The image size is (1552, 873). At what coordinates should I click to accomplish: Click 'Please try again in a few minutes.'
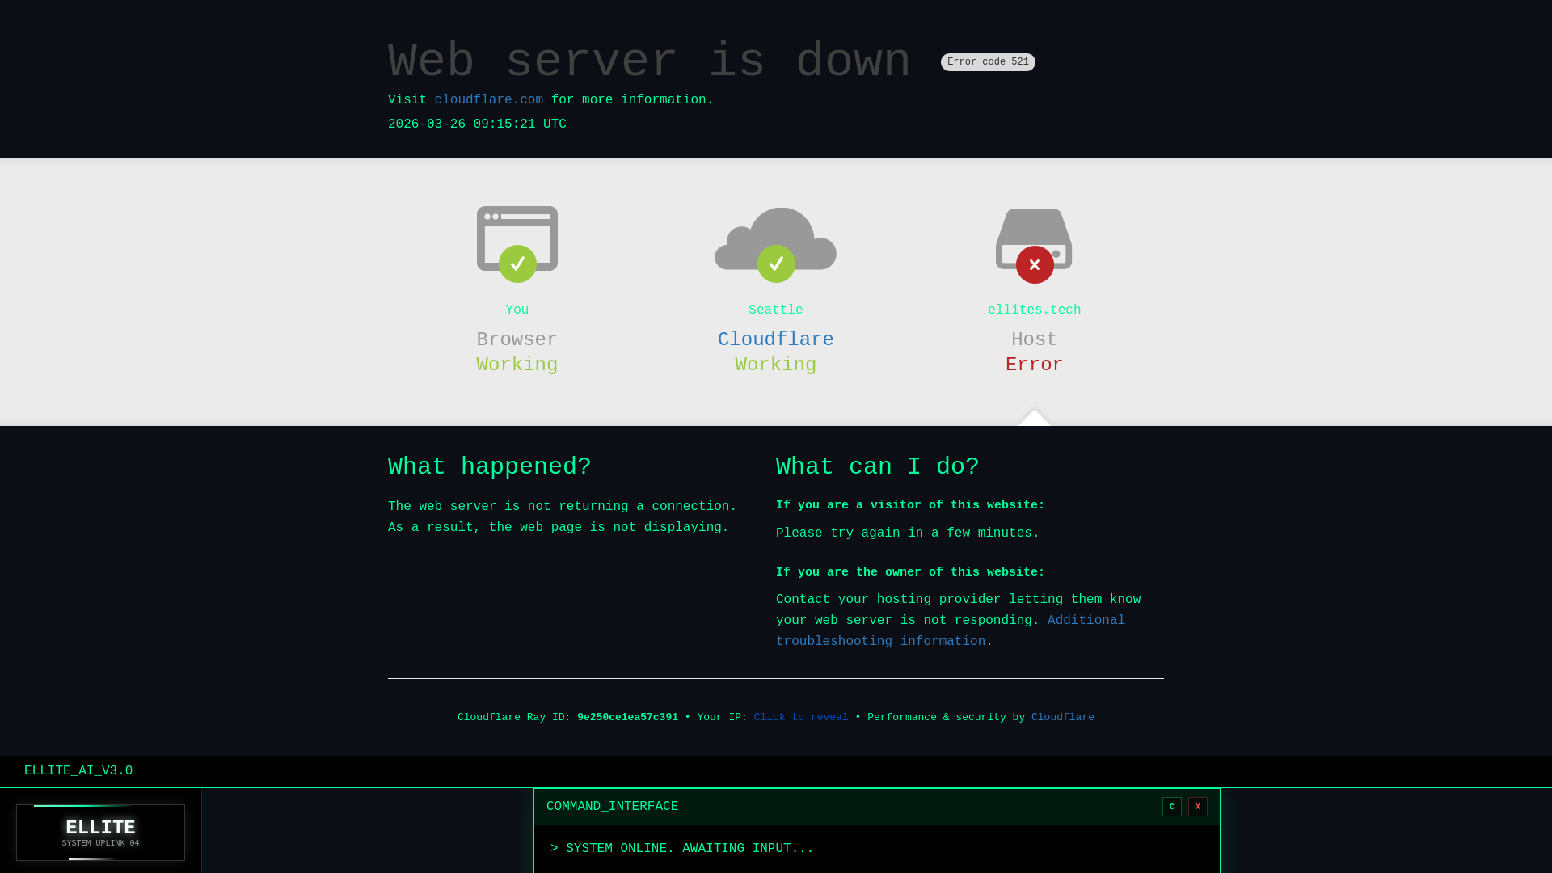(908, 533)
